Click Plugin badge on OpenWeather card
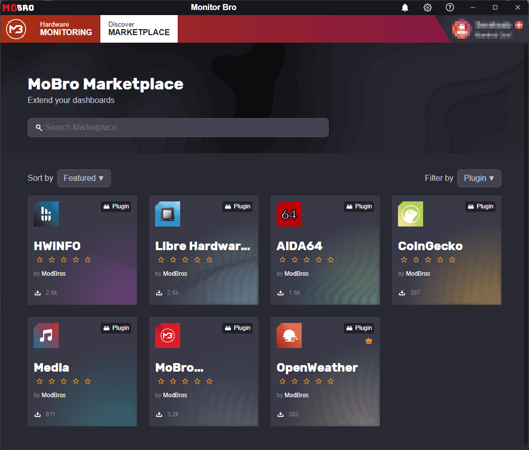The image size is (529, 450). [x=359, y=328]
